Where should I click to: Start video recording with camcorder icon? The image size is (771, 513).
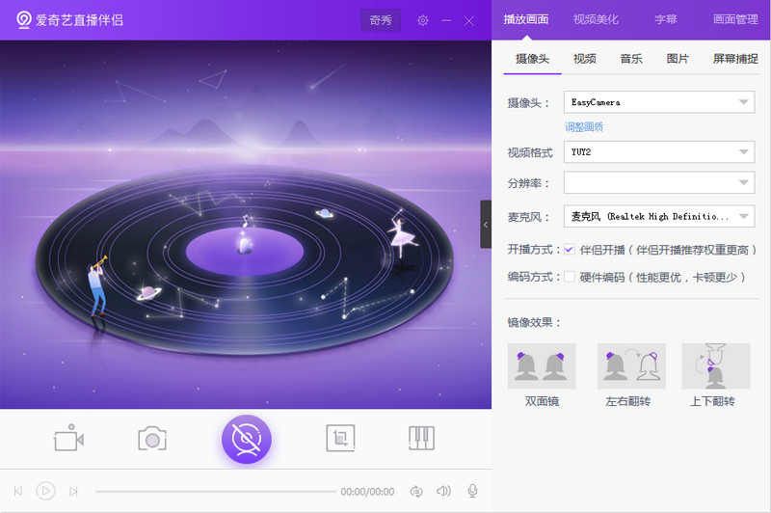coord(68,438)
